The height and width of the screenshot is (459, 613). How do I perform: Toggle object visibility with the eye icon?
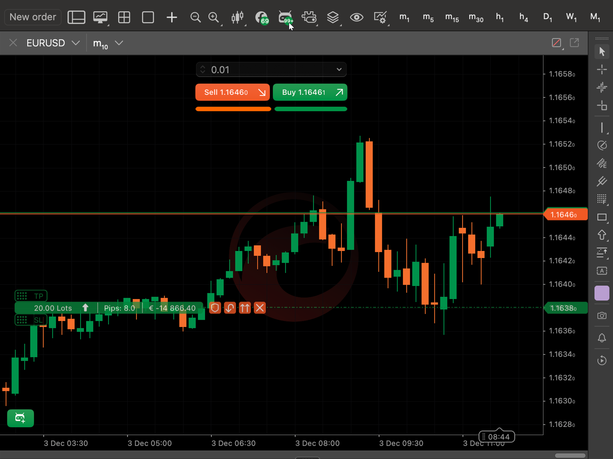(356, 17)
